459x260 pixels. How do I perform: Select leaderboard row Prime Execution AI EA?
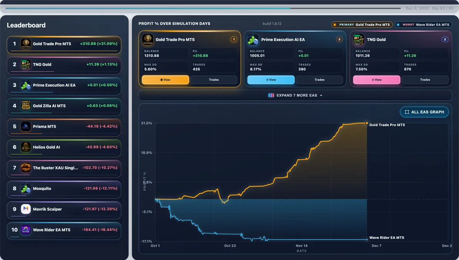[x=64, y=86]
